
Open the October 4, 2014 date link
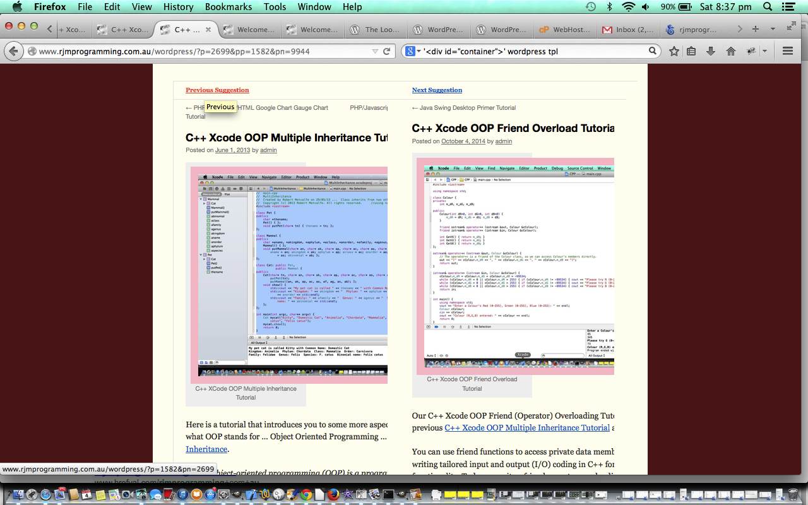click(463, 141)
